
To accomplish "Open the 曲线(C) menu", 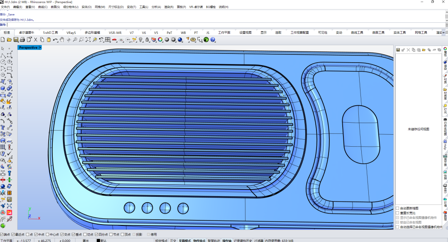I will 42,7.
